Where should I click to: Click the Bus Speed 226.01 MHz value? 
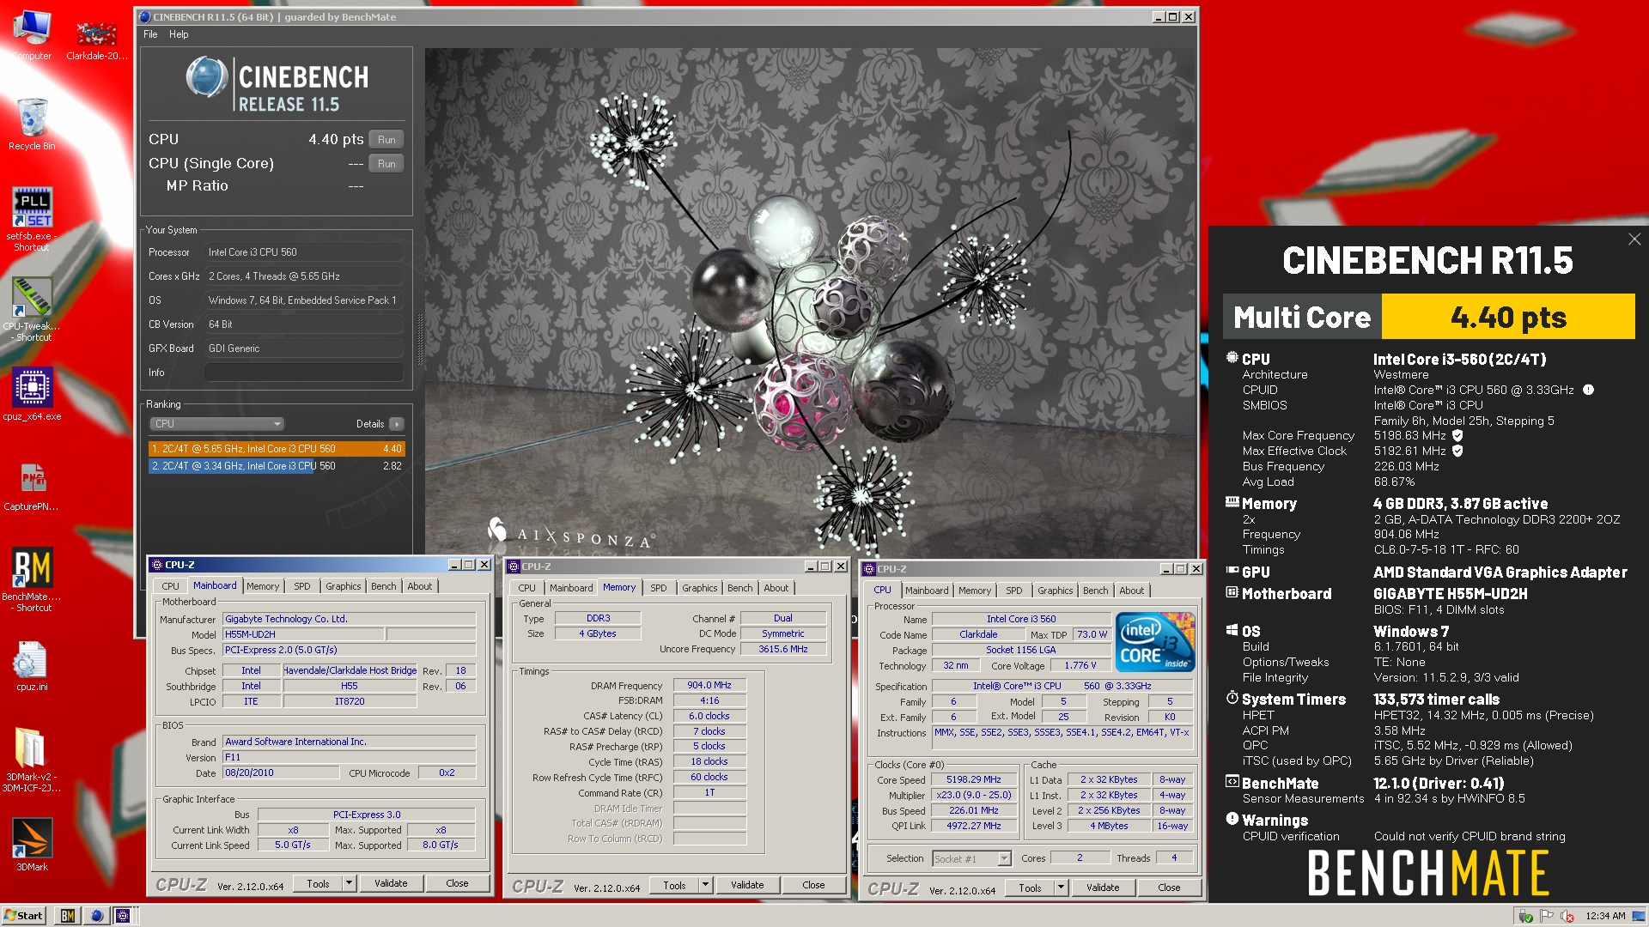(974, 810)
